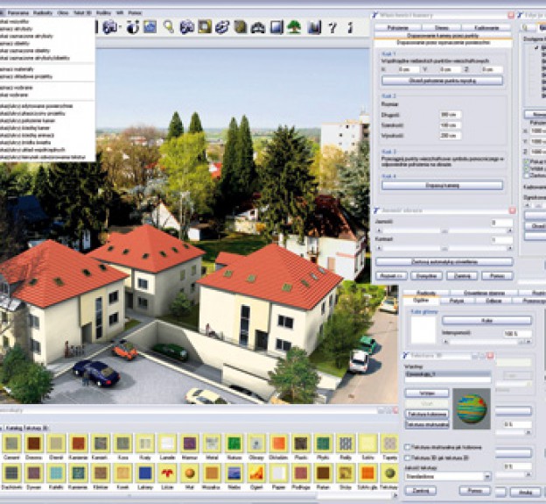Click the chain link icon in toolbar
This screenshot has height=504, width=546.
click(222, 27)
